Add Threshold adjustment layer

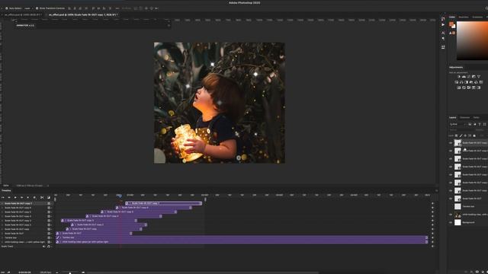pyautogui.click(x=469, y=88)
